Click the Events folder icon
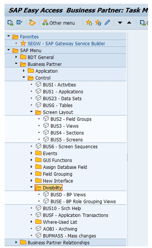 tap(38, 153)
